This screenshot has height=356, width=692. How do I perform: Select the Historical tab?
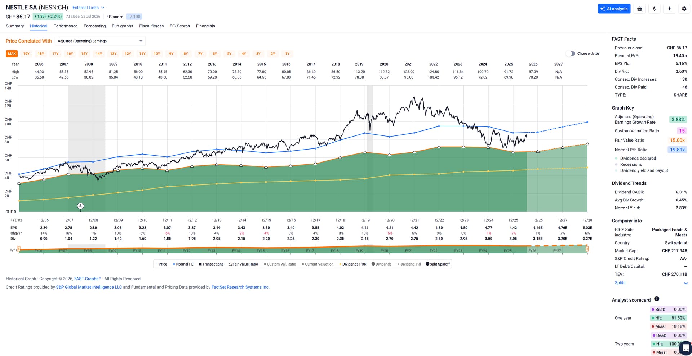[39, 26]
